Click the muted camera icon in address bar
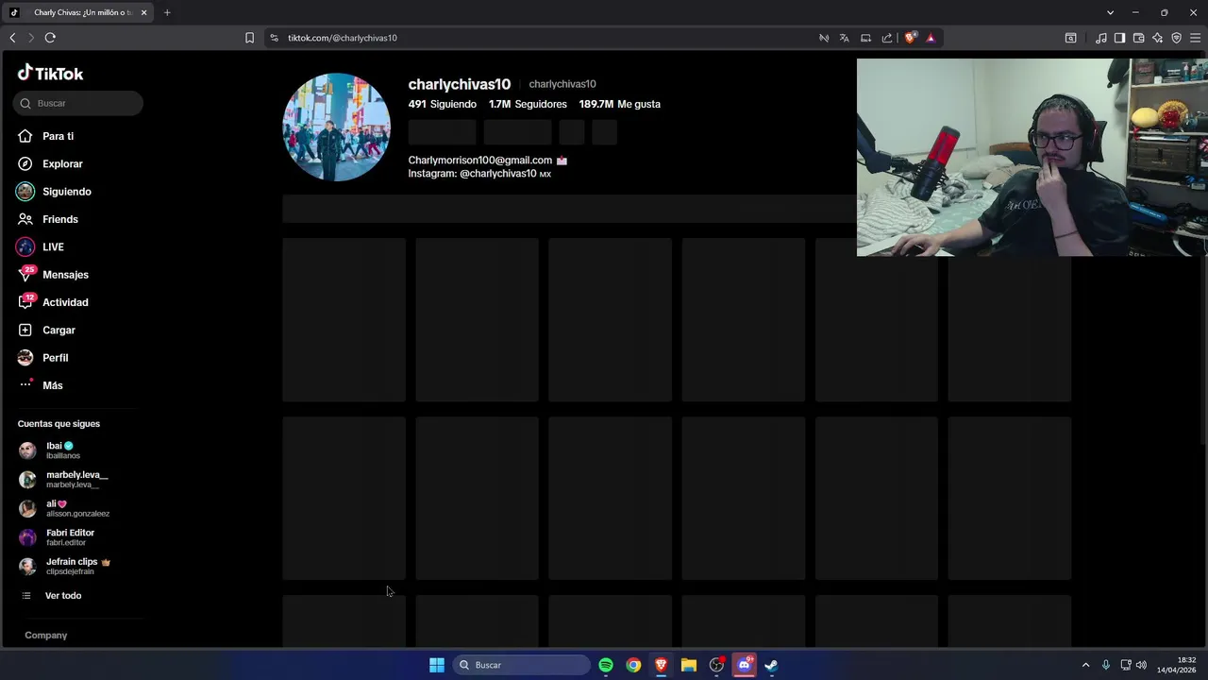Screen dimensions: 1208x680 click(824, 38)
